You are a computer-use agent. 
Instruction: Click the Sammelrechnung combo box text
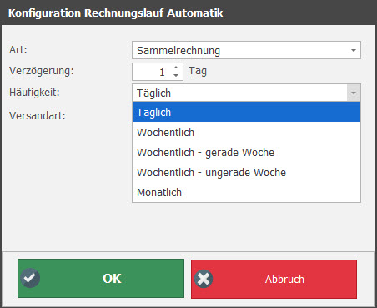178,51
